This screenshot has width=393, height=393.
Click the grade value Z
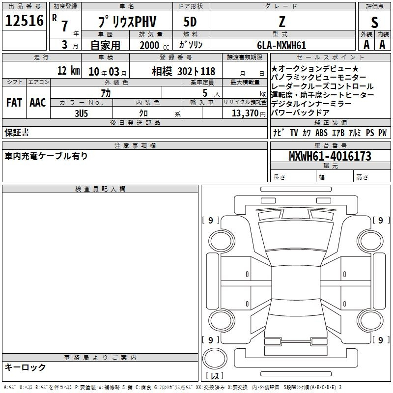281,22
